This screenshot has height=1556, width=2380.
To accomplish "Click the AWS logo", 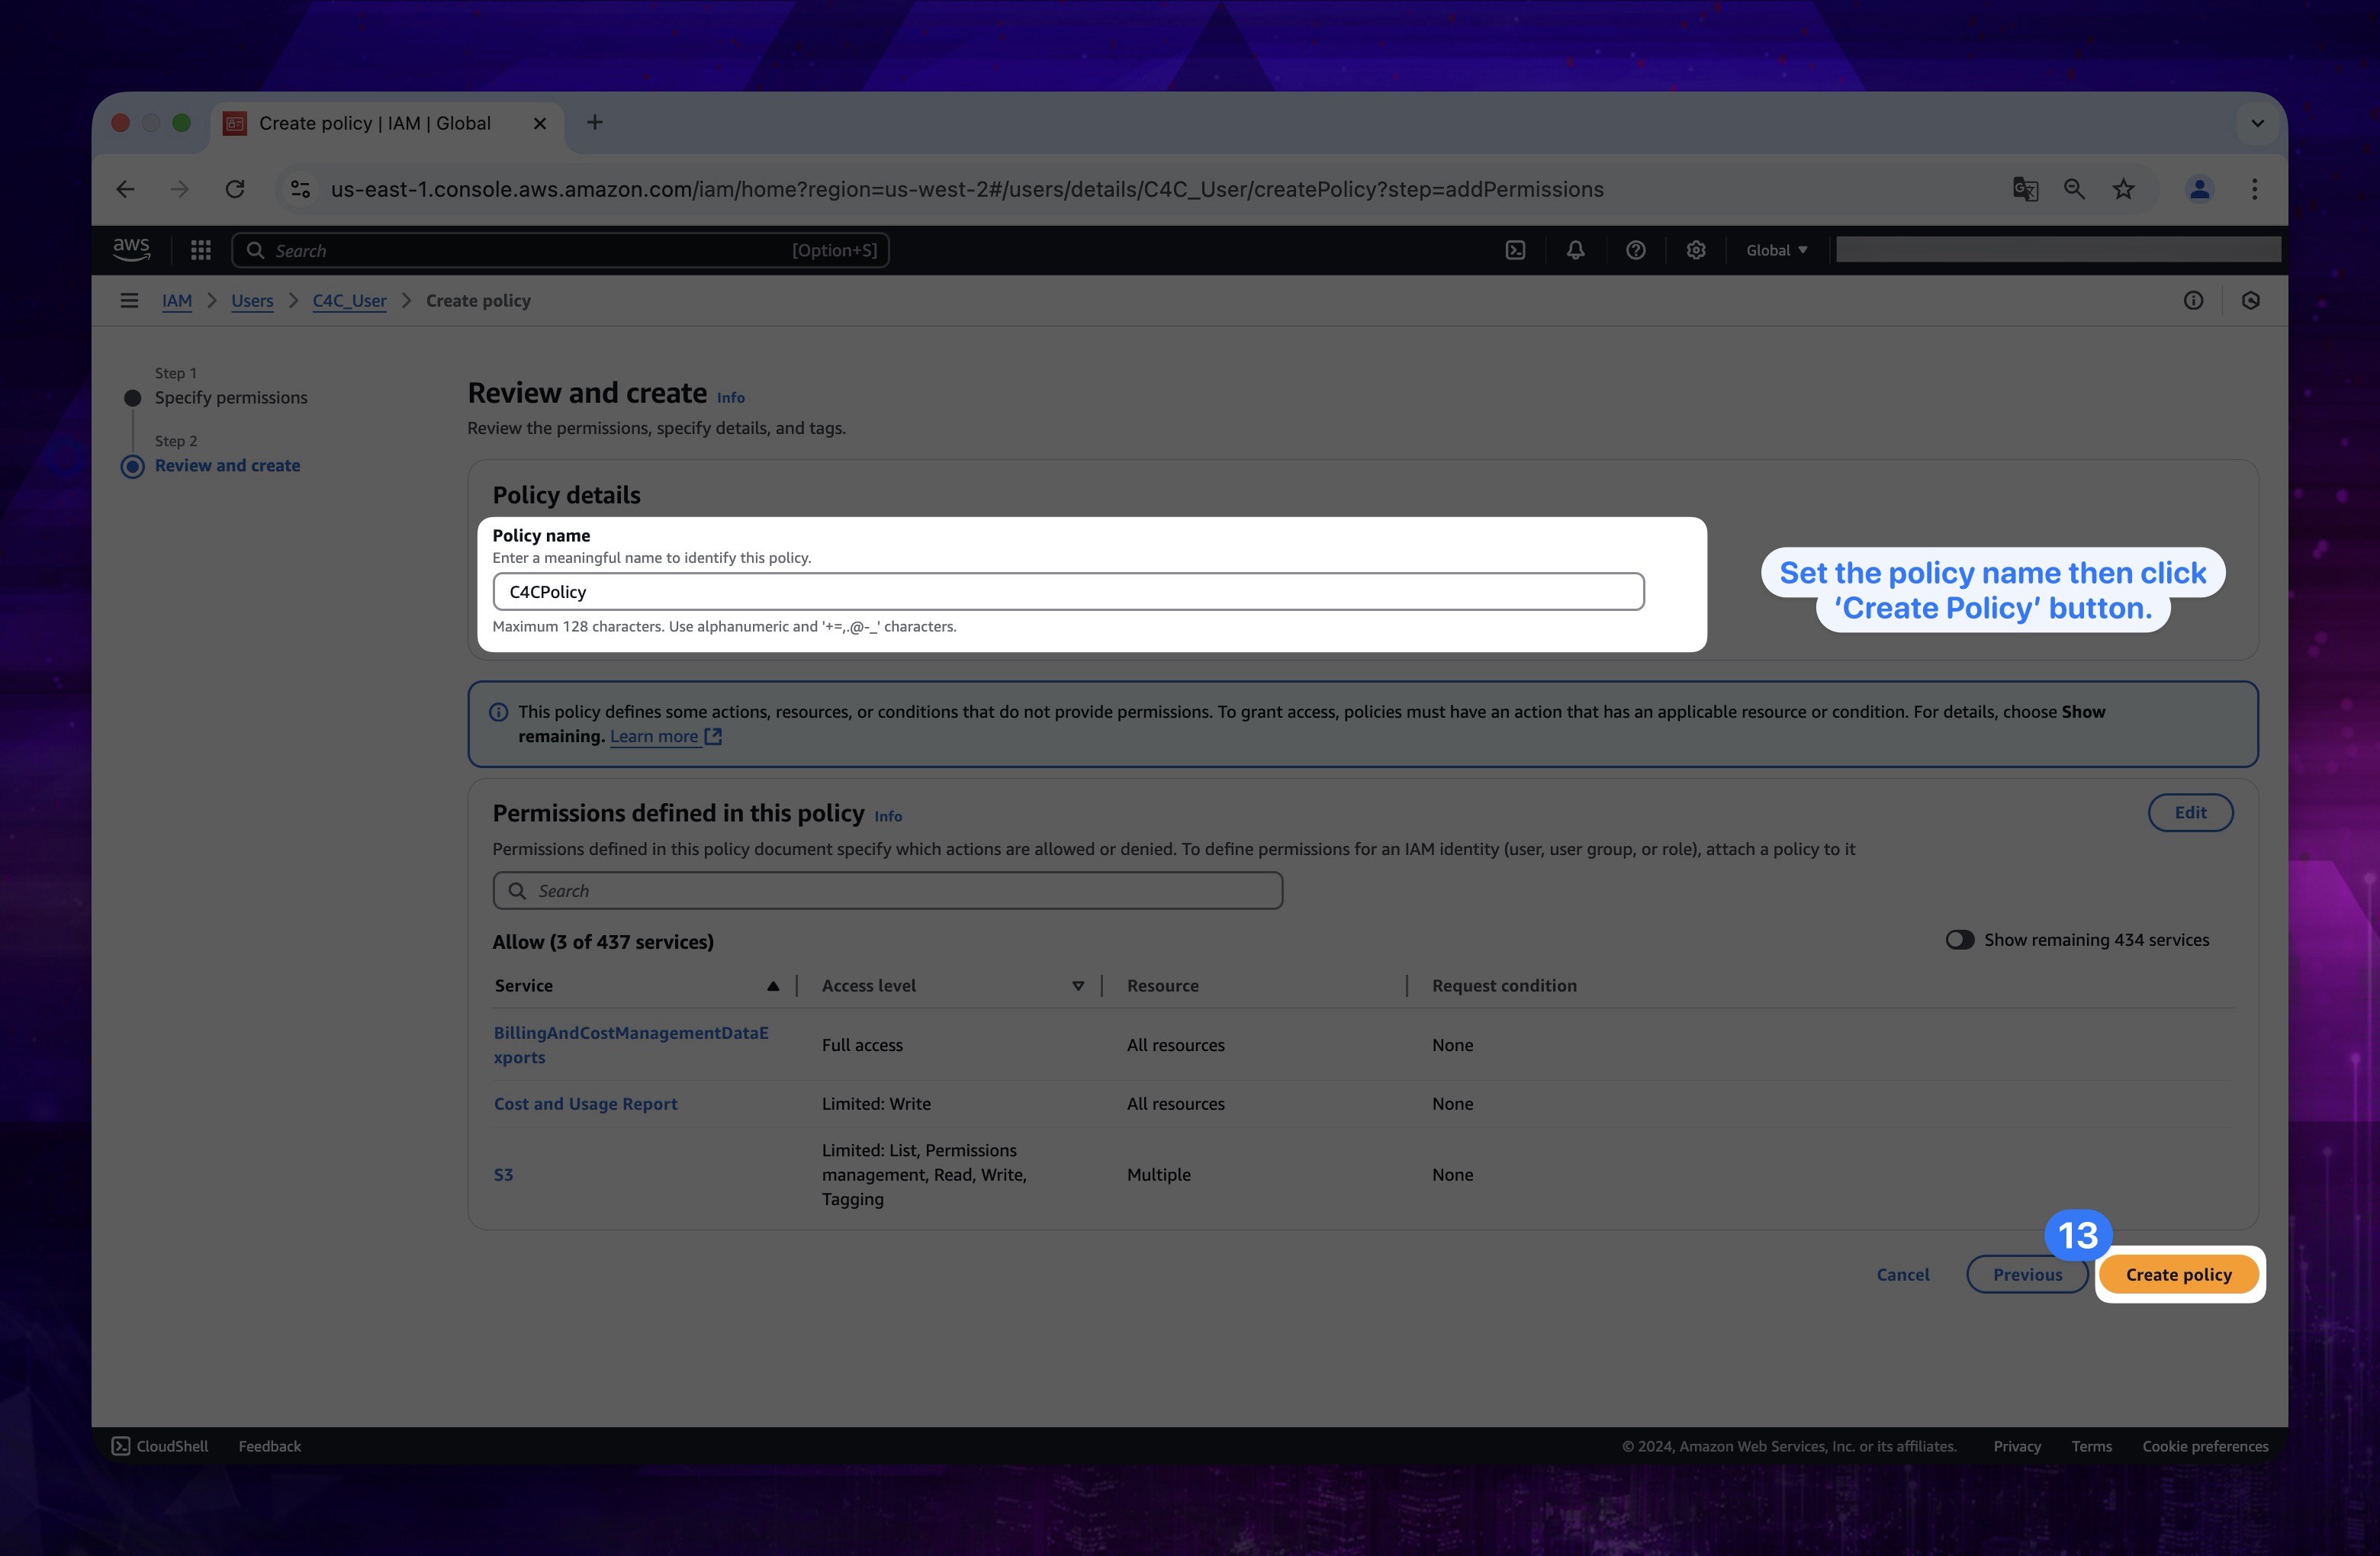I will click(131, 250).
